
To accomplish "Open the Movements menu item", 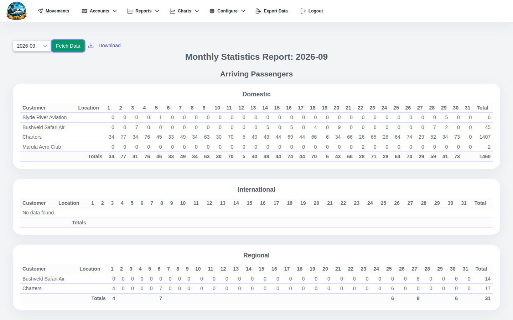I will pos(53,11).
